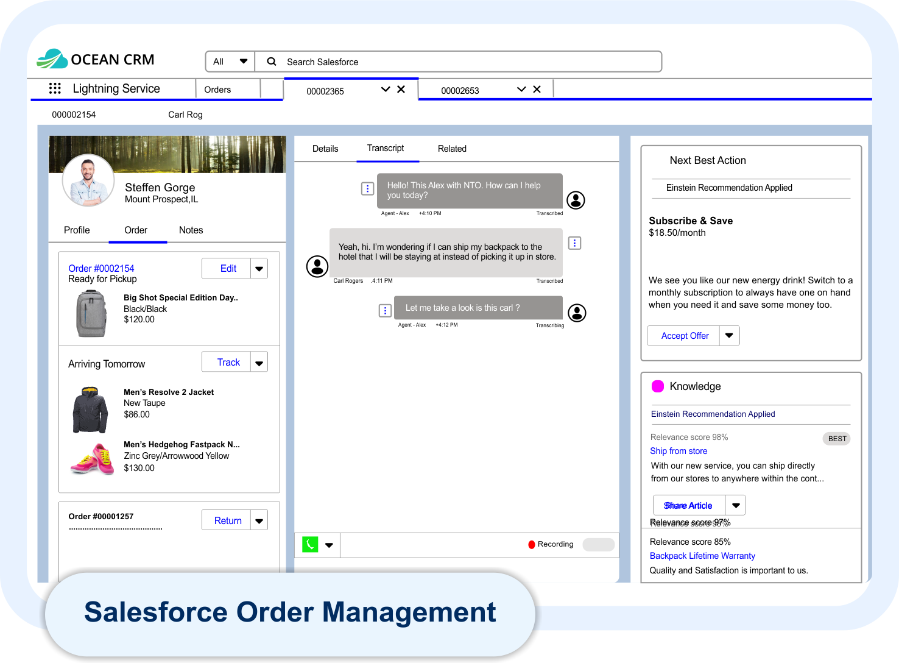The height and width of the screenshot is (663, 899).
Task: Close the 00002653 tab
Action: coord(537,89)
